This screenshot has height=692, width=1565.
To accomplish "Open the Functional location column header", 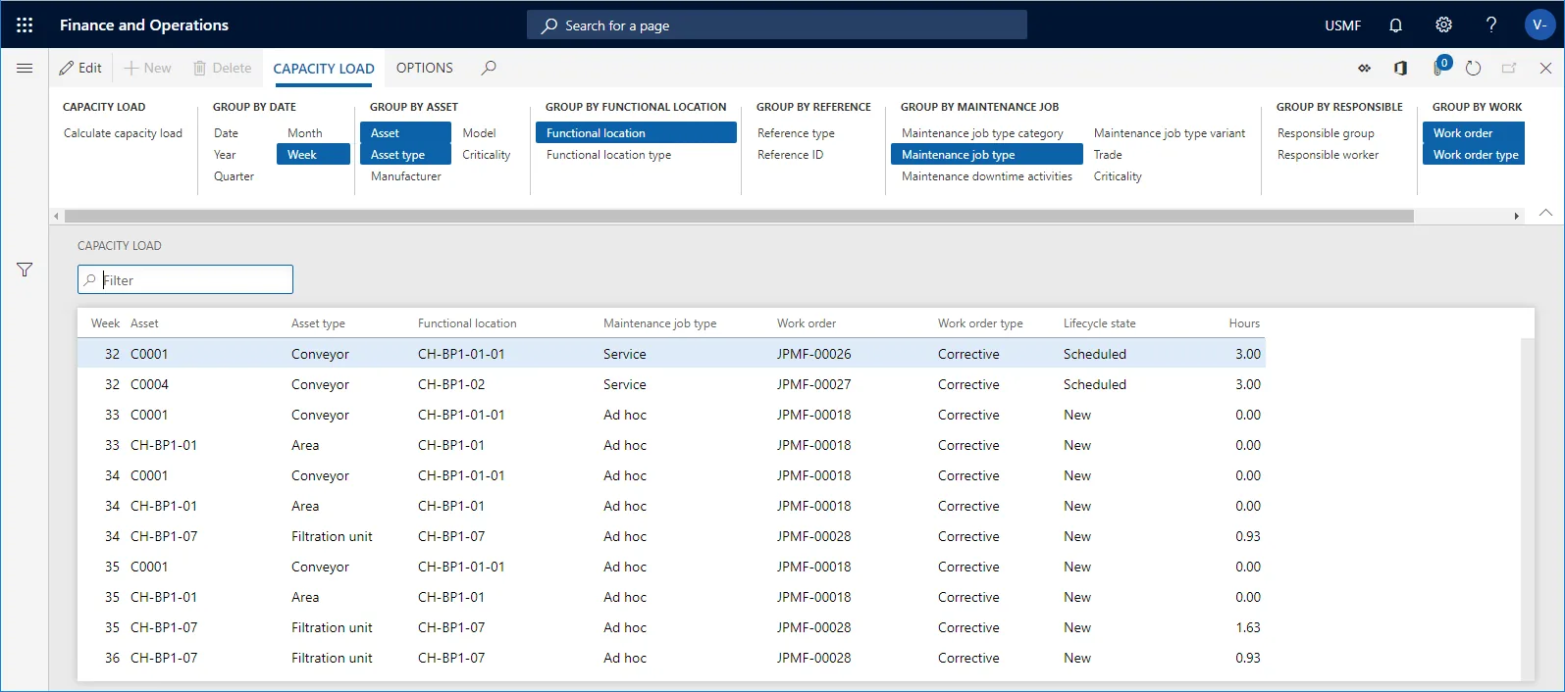I will [x=467, y=323].
